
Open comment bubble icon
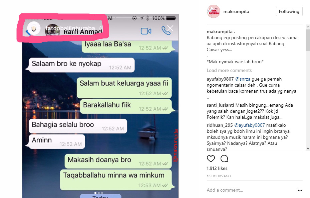click(224, 159)
